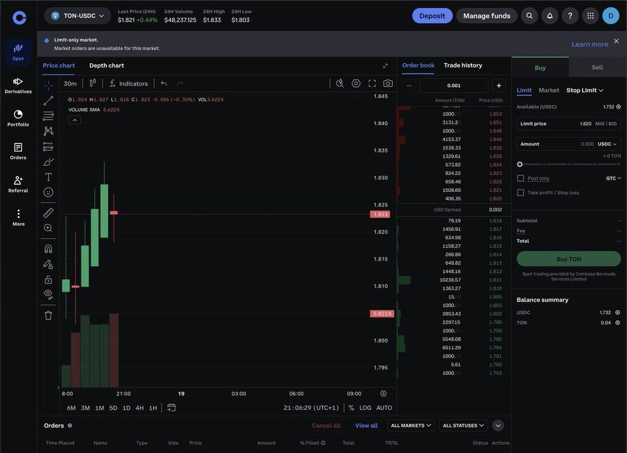The height and width of the screenshot is (453, 627).
Task: Expand the ALL MARKETS filter dropdown
Action: pyautogui.click(x=411, y=426)
